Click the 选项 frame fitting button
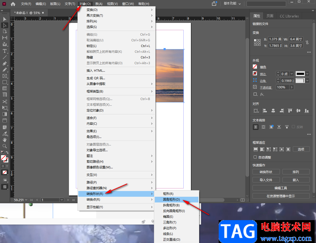Screen dimensions: 316x243 pyautogui.click(x=301, y=149)
